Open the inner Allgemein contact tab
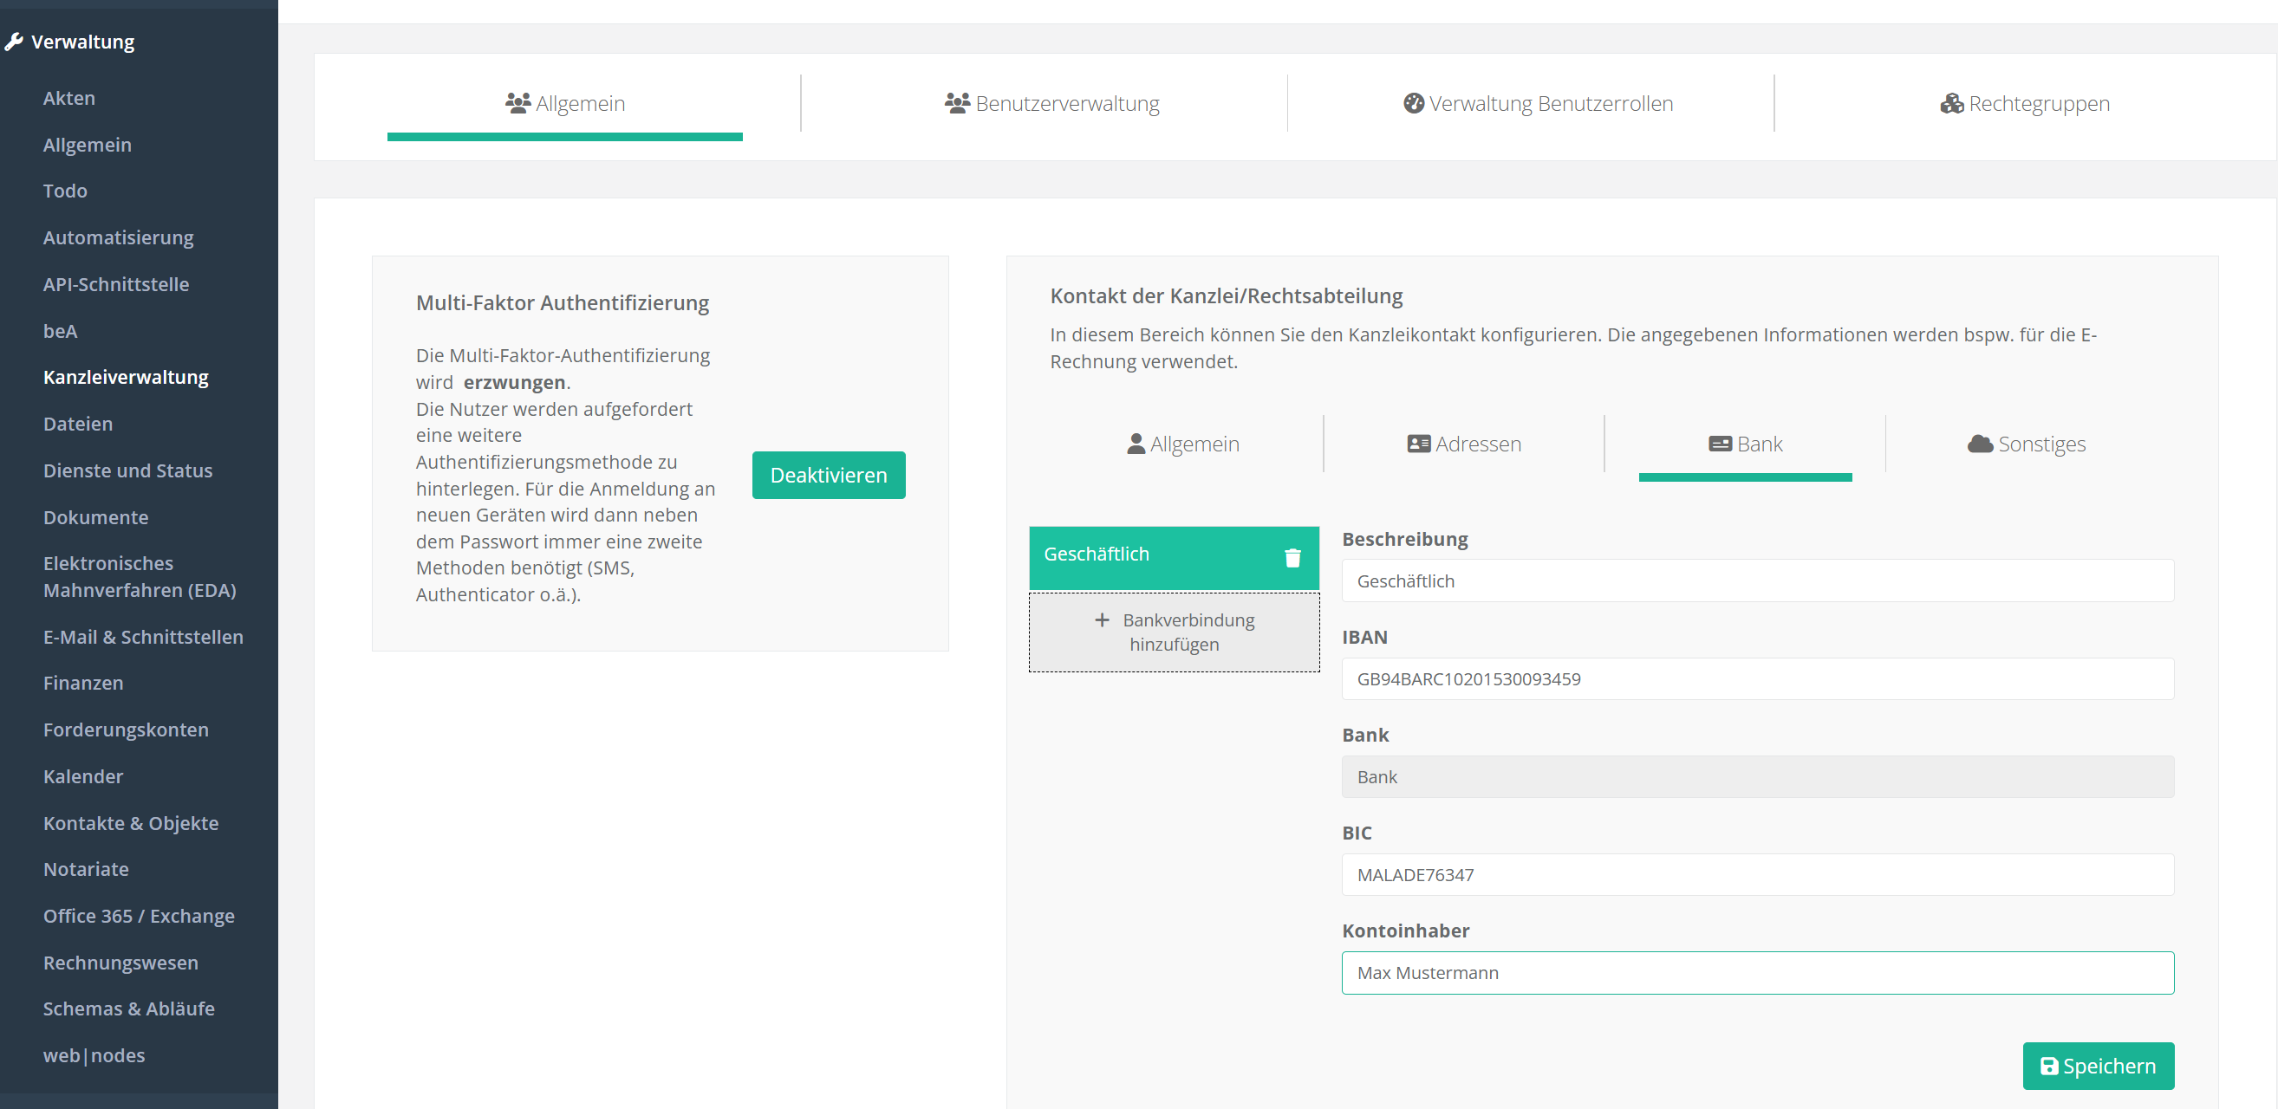2278x1109 pixels. [1183, 444]
